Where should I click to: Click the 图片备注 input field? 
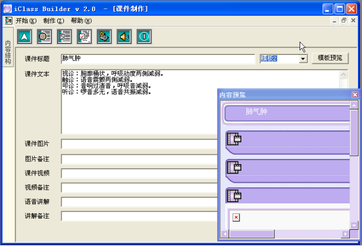click(139, 159)
